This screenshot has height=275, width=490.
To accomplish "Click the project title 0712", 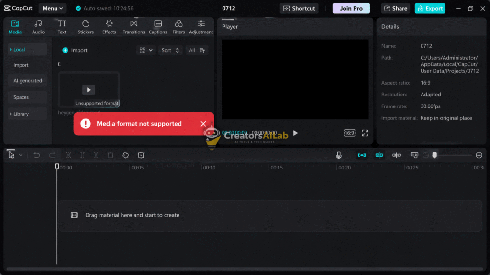I will click(228, 9).
